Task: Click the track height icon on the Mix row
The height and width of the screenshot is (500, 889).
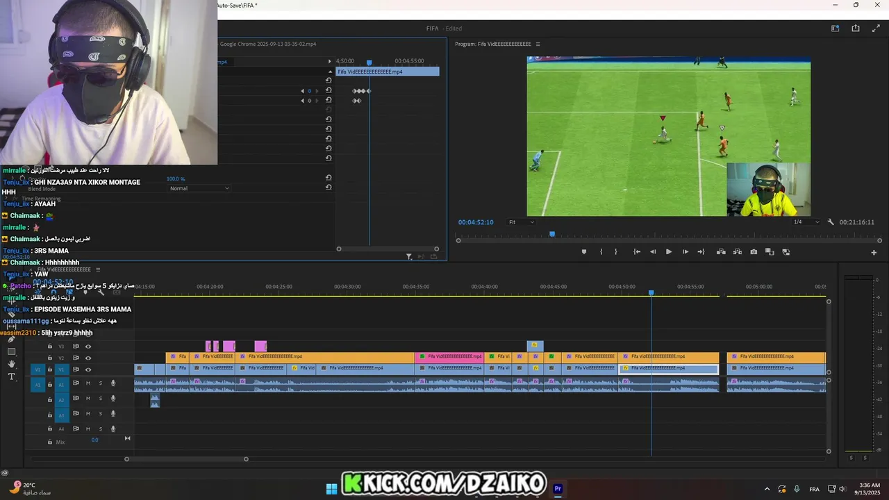Action: [127, 438]
